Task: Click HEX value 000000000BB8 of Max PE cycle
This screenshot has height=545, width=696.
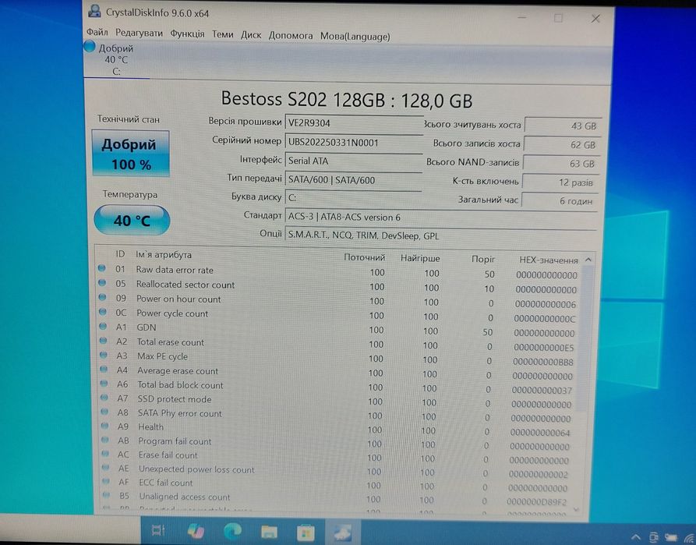Action: click(543, 362)
